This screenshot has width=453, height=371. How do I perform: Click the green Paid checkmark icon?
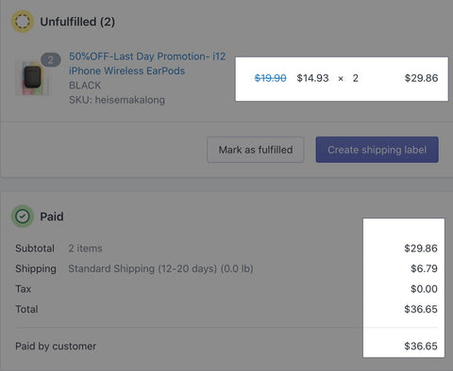[x=23, y=217]
